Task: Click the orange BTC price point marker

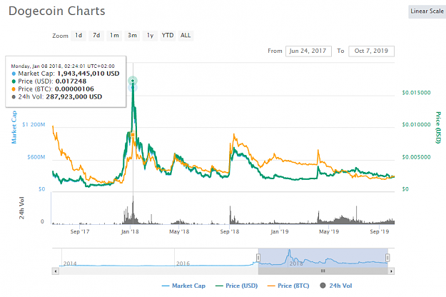Action: [133, 134]
